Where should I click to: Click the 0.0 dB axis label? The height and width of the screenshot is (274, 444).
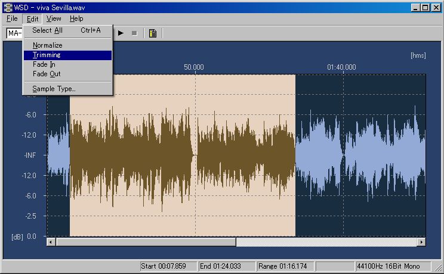32,236
